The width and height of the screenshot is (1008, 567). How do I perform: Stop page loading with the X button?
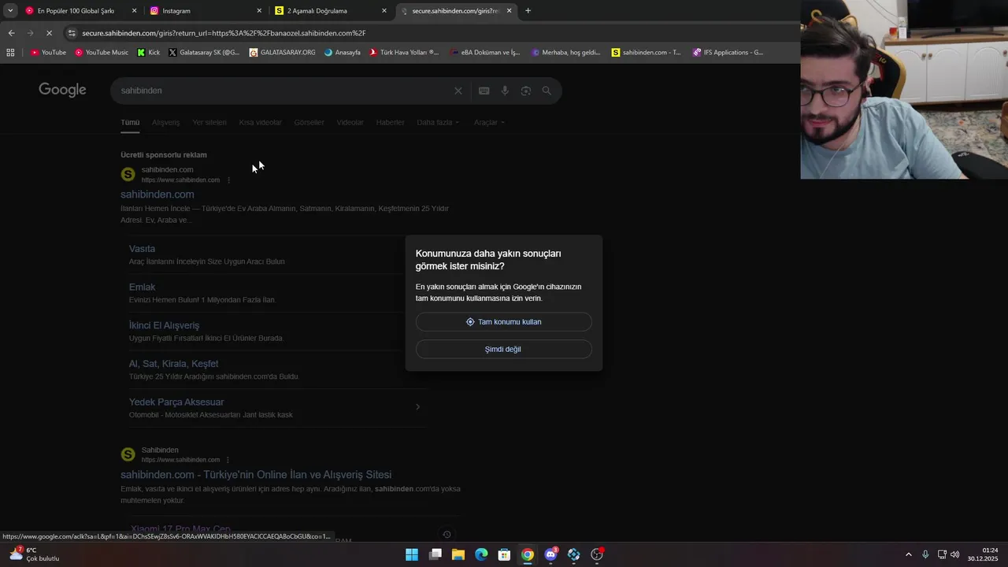49,33
